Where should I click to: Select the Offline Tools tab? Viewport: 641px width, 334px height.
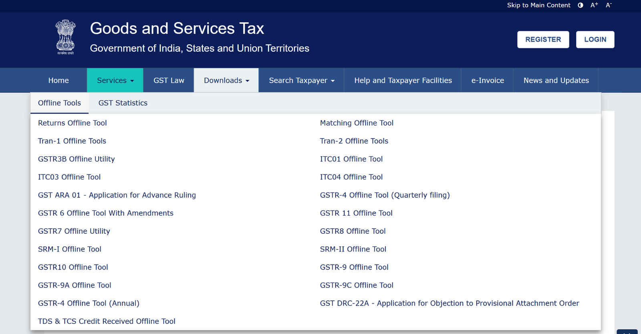pyautogui.click(x=59, y=103)
